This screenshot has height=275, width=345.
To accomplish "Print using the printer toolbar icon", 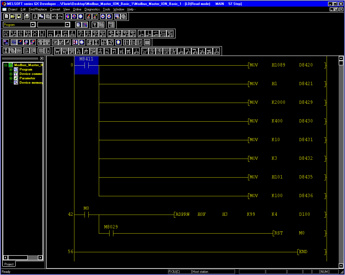I will tap(27, 16).
